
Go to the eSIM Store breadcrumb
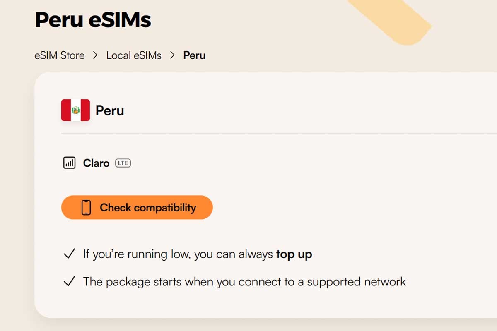pyautogui.click(x=59, y=55)
